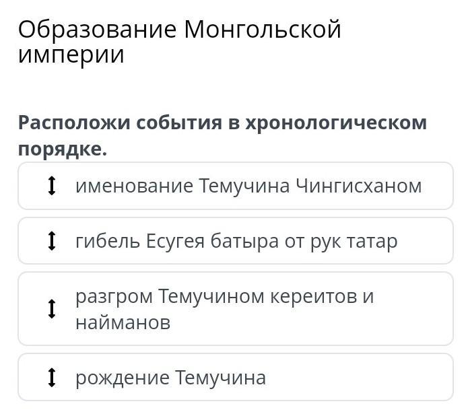Screen dimensions: 468x414
Task: Click the instruction 'Расположи события в хронологическом порядке'
Action: pyautogui.click(x=222, y=136)
